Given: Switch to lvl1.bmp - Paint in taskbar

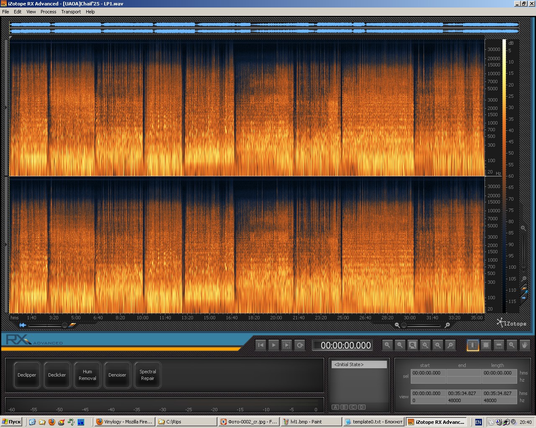Looking at the screenshot, I should coord(311,422).
